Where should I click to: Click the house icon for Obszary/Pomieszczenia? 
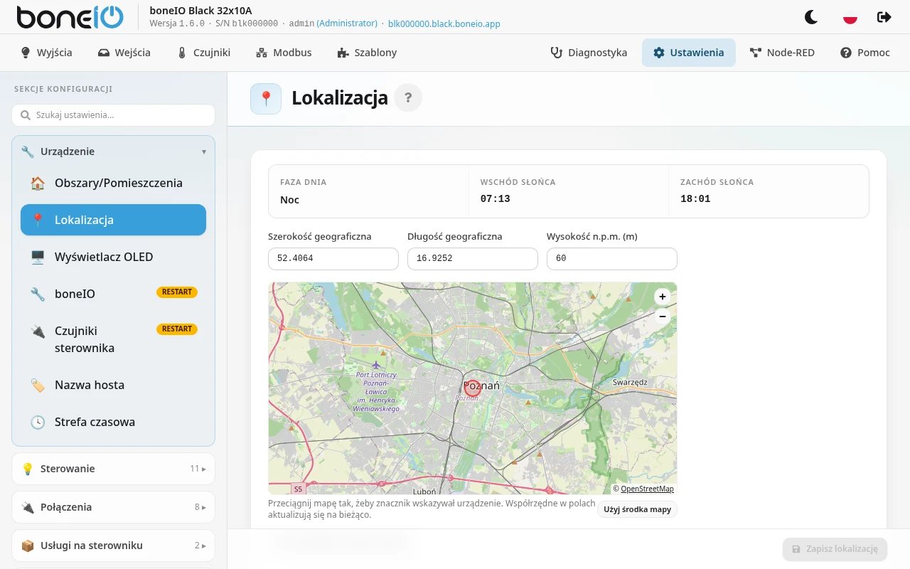(x=38, y=183)
